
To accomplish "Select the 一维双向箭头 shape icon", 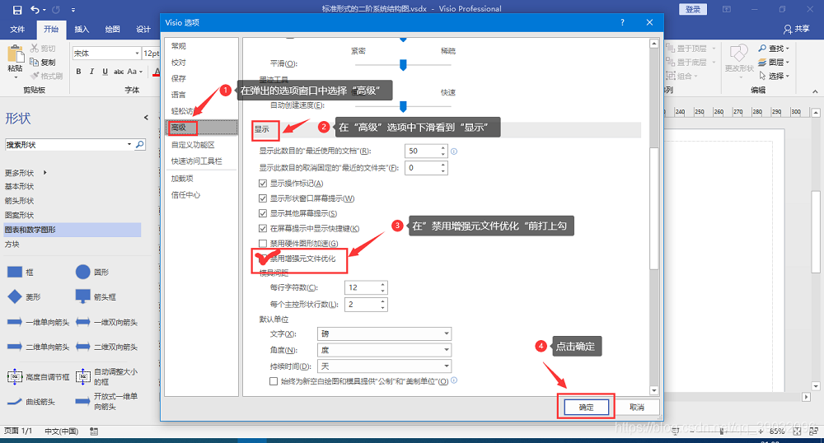I will tap(83, 322).
